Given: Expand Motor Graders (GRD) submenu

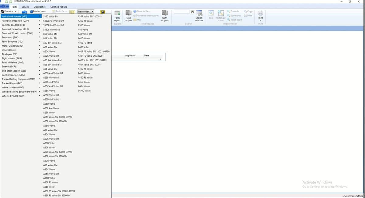Looking at the screenshot, I should click(x=21, y=46).
